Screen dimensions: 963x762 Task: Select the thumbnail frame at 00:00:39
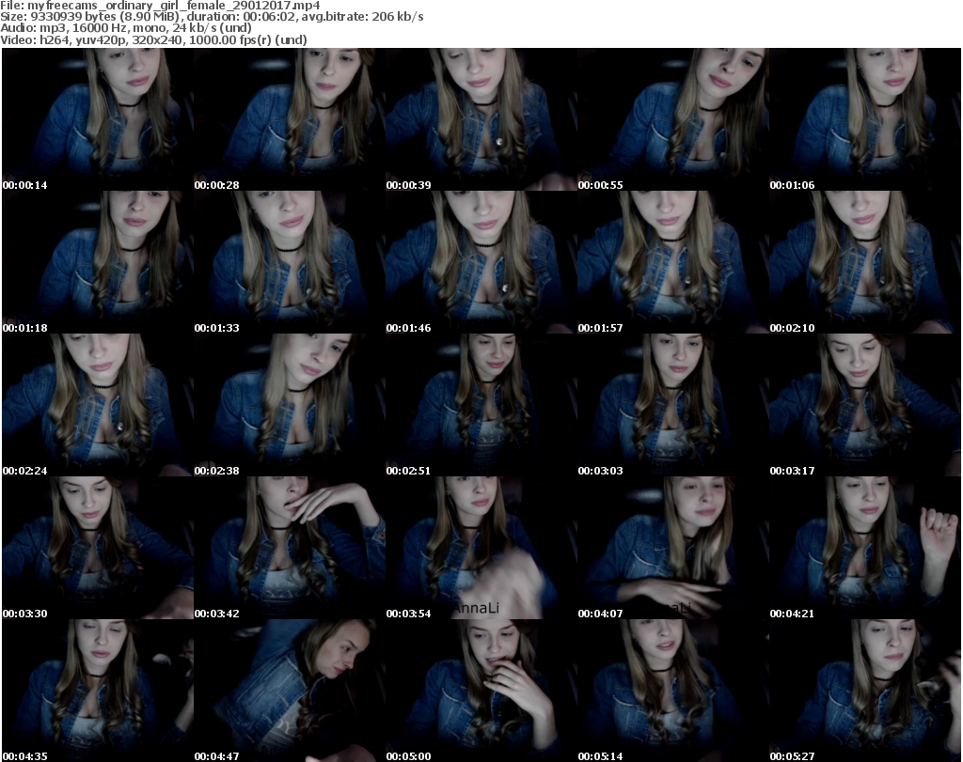coord(481,119)
